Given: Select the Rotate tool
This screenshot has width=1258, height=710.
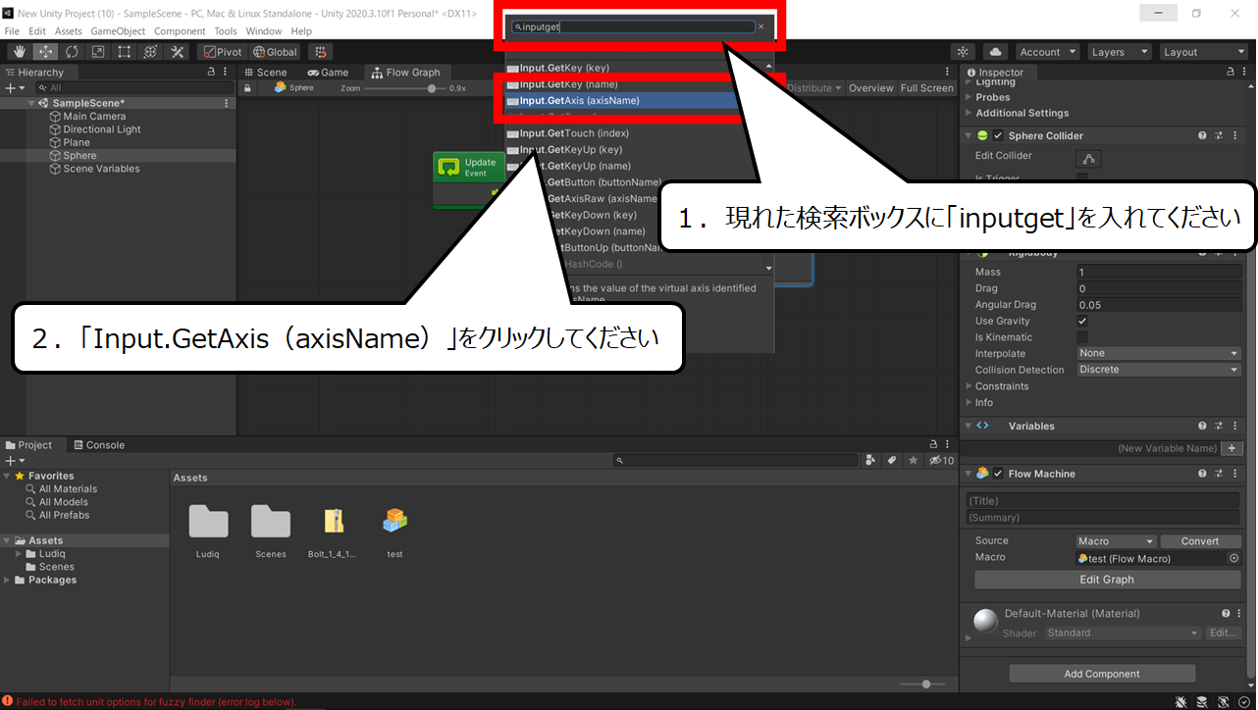Looking at the screenshot, I should coord(72,52).
